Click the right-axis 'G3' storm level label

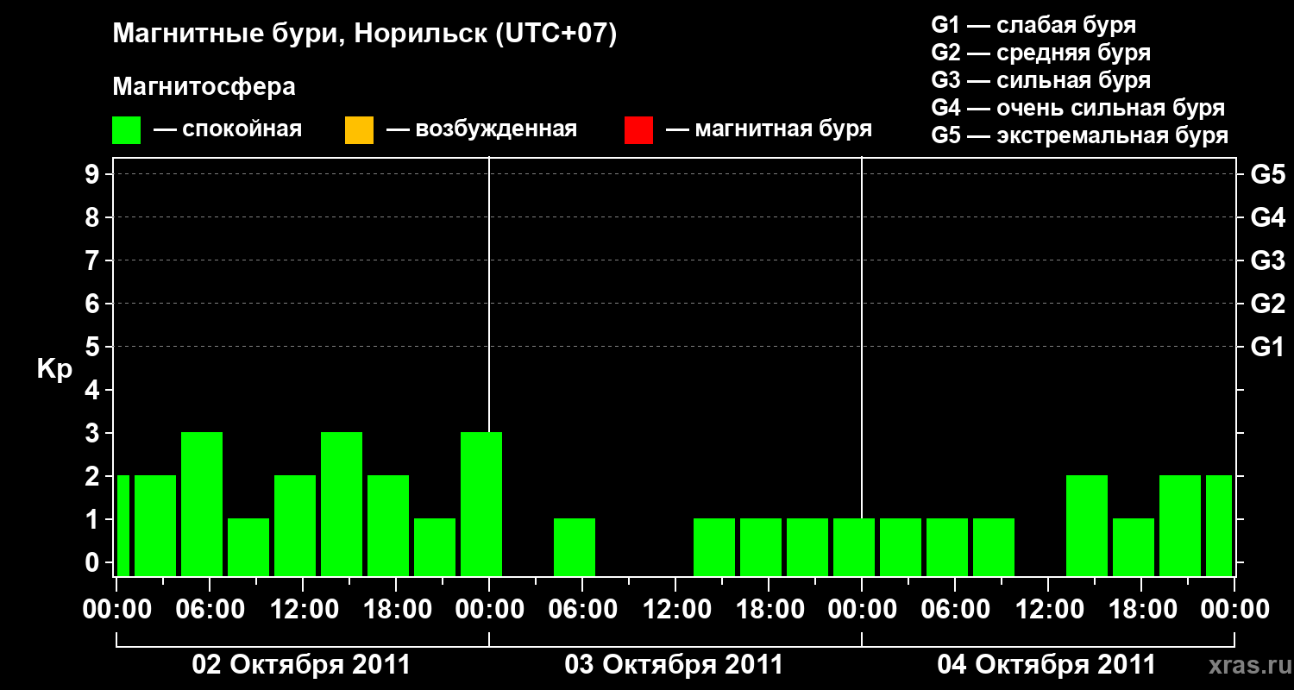point(1268,260)
